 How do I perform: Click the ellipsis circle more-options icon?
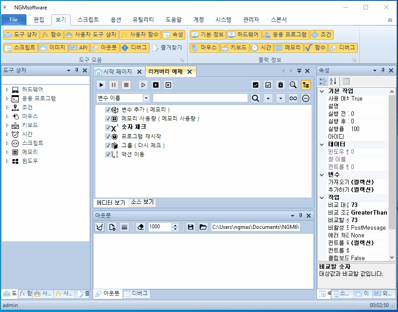[x=306, y=98]
